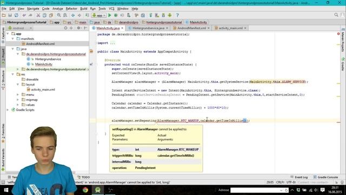Run the app with green play icon
Image resolution: width=346 pixels, height=195 pixels.
point(110,15)
